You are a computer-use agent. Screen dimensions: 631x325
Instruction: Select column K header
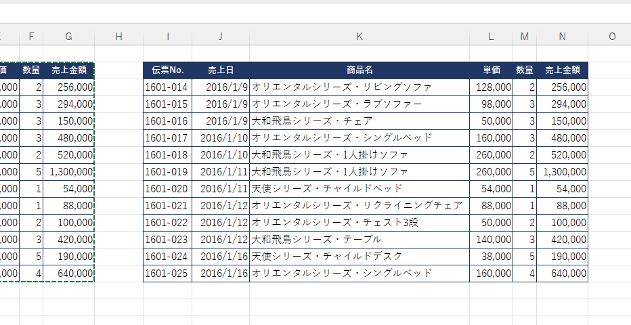click(360, 36)
